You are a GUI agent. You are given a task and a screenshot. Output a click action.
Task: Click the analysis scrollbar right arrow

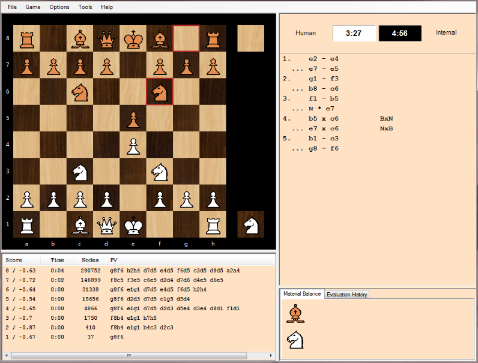click(x=271, y=355)
